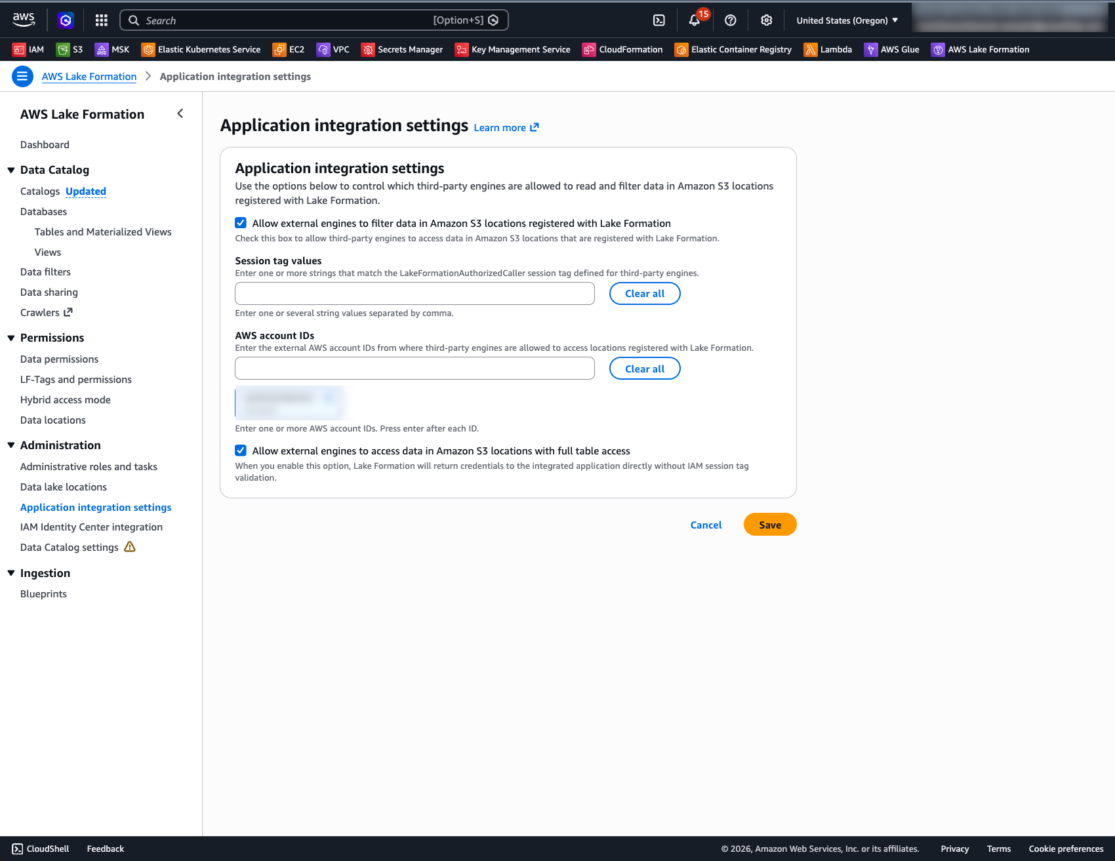Open IAM Identity Center integration
The image size is (1115, 861).
tap(91, 527)
